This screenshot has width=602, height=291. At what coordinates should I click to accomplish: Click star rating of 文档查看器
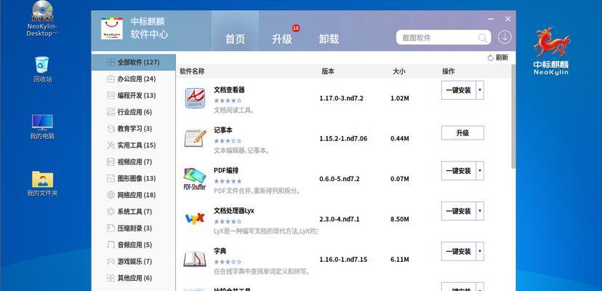tap(228, 100)
